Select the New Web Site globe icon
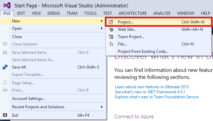Image resolution: width=213 pixels, height=121 pixels. click(111, 29)
